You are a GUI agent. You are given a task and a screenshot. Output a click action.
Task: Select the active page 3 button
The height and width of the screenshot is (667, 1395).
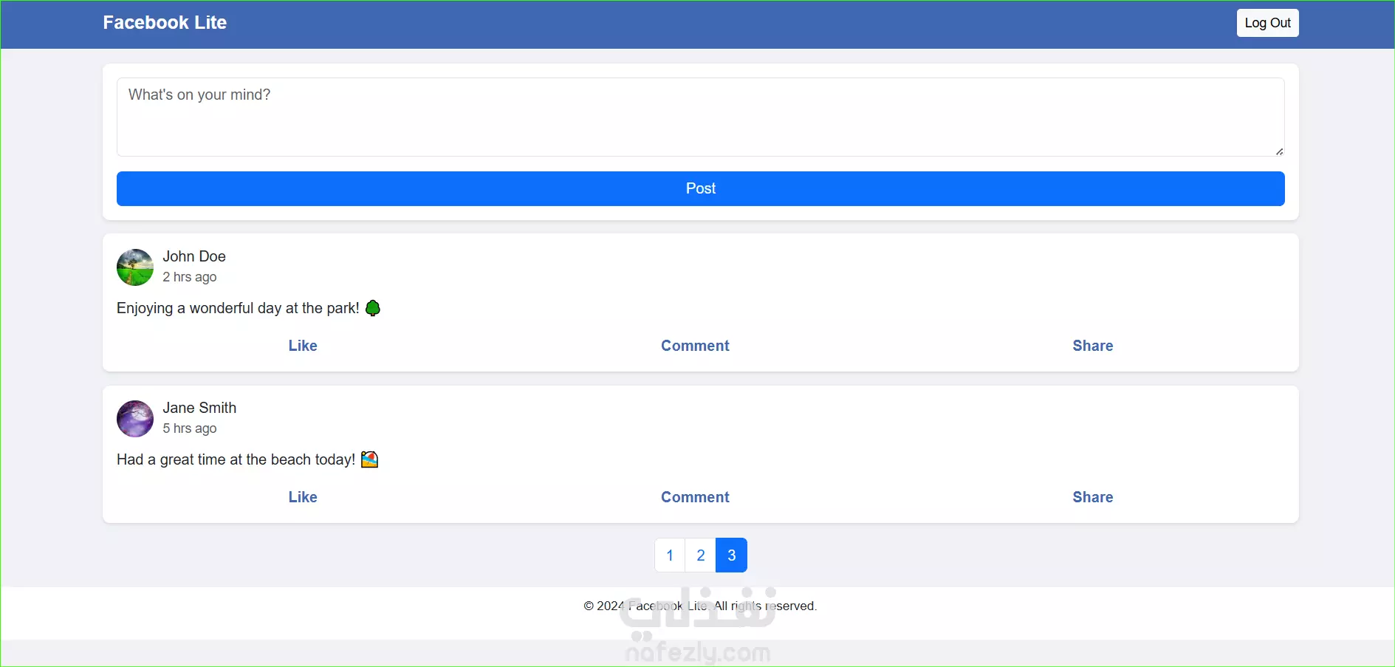tap(732, 555)
